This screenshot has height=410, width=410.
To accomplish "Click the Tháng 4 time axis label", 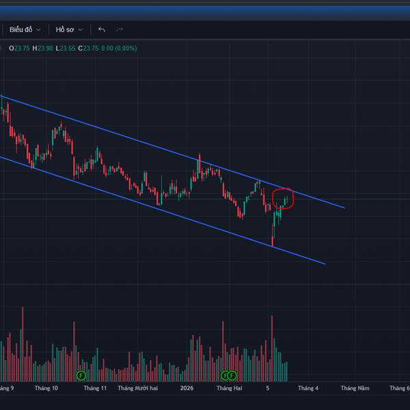I will [307, 388].
